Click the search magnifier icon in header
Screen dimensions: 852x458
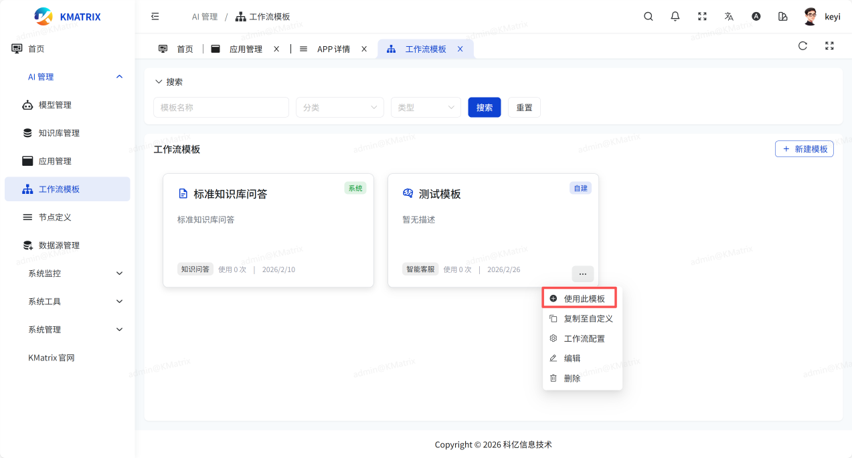[648, 17]
